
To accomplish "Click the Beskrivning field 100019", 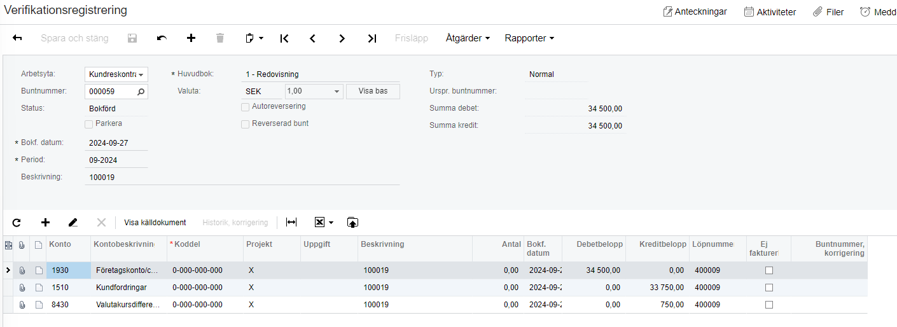I will (x=242, y=177).
